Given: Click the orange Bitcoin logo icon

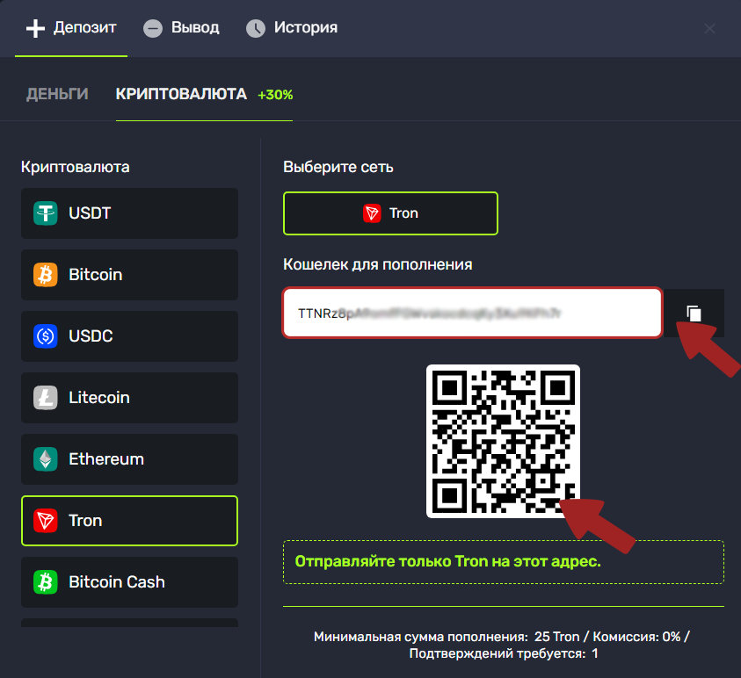Looking at the screenshot, I should [46, 275].
